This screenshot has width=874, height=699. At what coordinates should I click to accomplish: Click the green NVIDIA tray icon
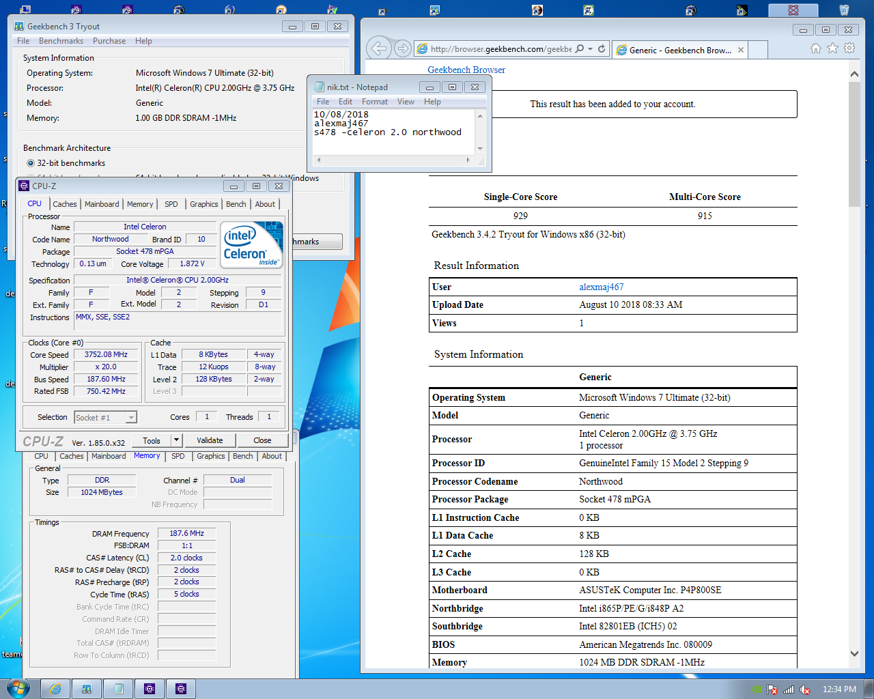(x=756, y=689)
